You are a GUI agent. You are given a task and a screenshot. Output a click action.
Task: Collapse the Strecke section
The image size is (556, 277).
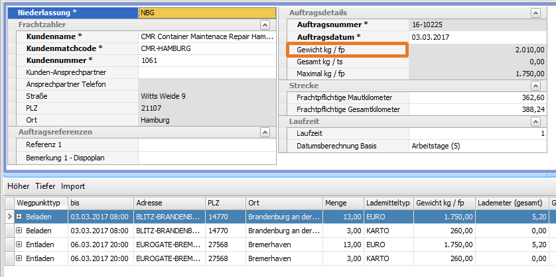[535, 85]
